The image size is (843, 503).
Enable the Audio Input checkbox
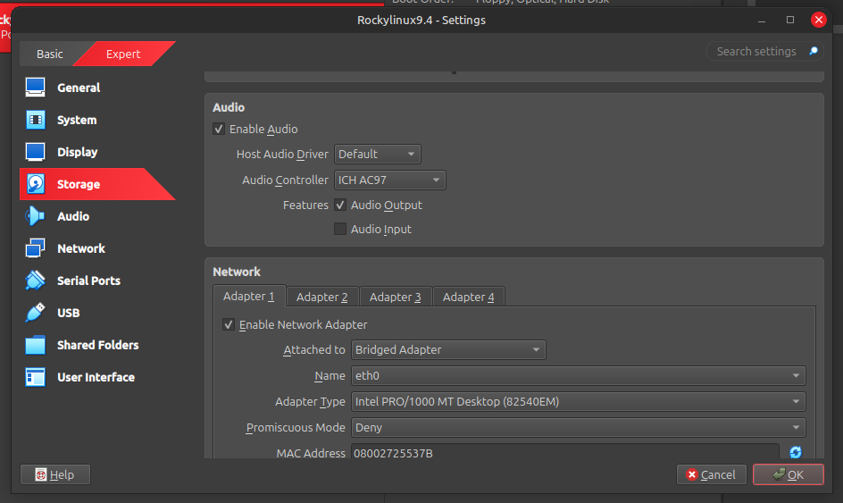click(x=340, y=230)
